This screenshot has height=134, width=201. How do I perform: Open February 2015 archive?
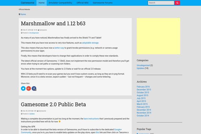pyautogui.click(x=143, y=107)
